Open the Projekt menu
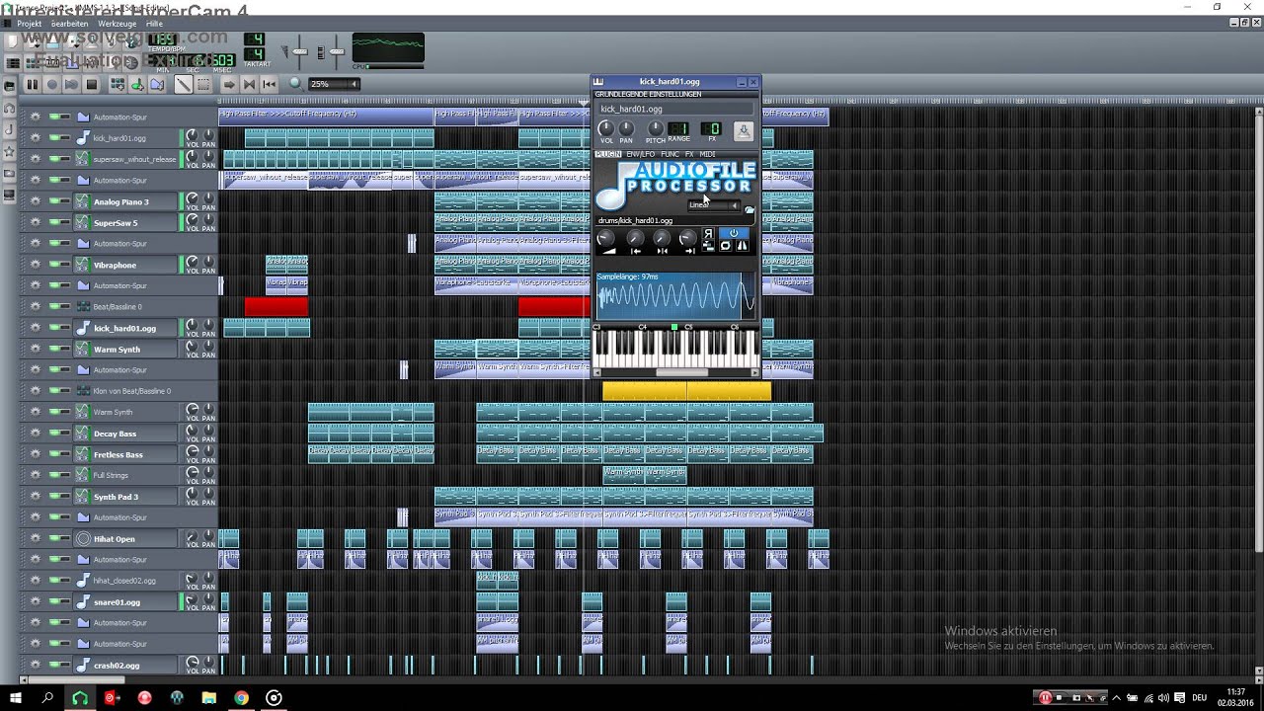This screenshot has width=1264, height=711. point(30,23)
